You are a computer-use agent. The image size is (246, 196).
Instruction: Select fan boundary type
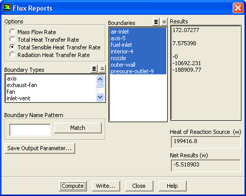pyautogui.click(x=51, y=92)
